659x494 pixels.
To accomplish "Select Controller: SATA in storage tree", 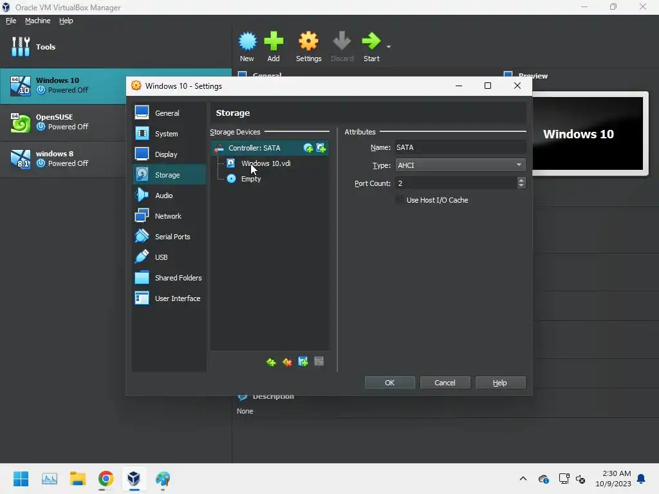I will pyautogui.click(x=270, y=148).
